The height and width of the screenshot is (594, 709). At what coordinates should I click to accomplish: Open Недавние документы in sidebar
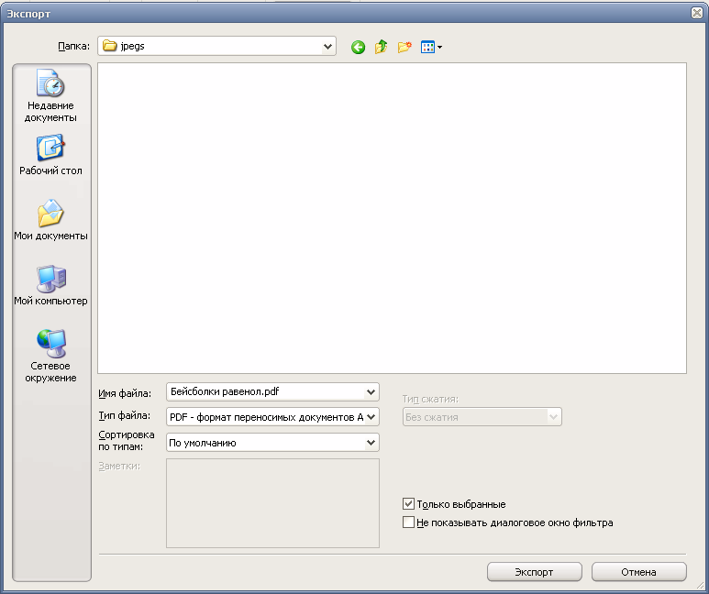[50, 96]
